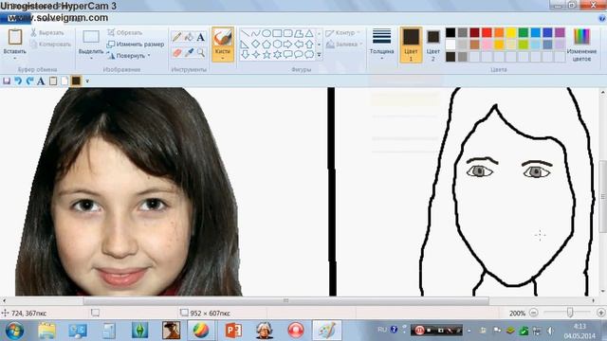
Task: Pick the right arrow shape in Фигуры
Action: pos(287,45)
